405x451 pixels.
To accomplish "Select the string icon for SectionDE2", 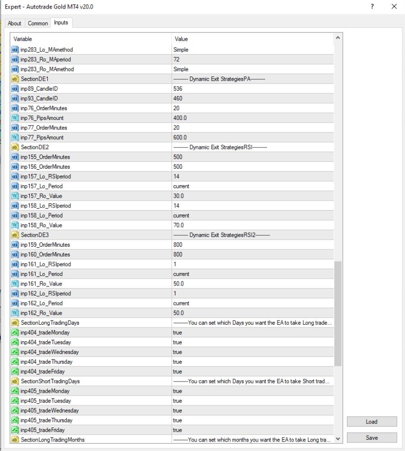I will pos(15,147).
